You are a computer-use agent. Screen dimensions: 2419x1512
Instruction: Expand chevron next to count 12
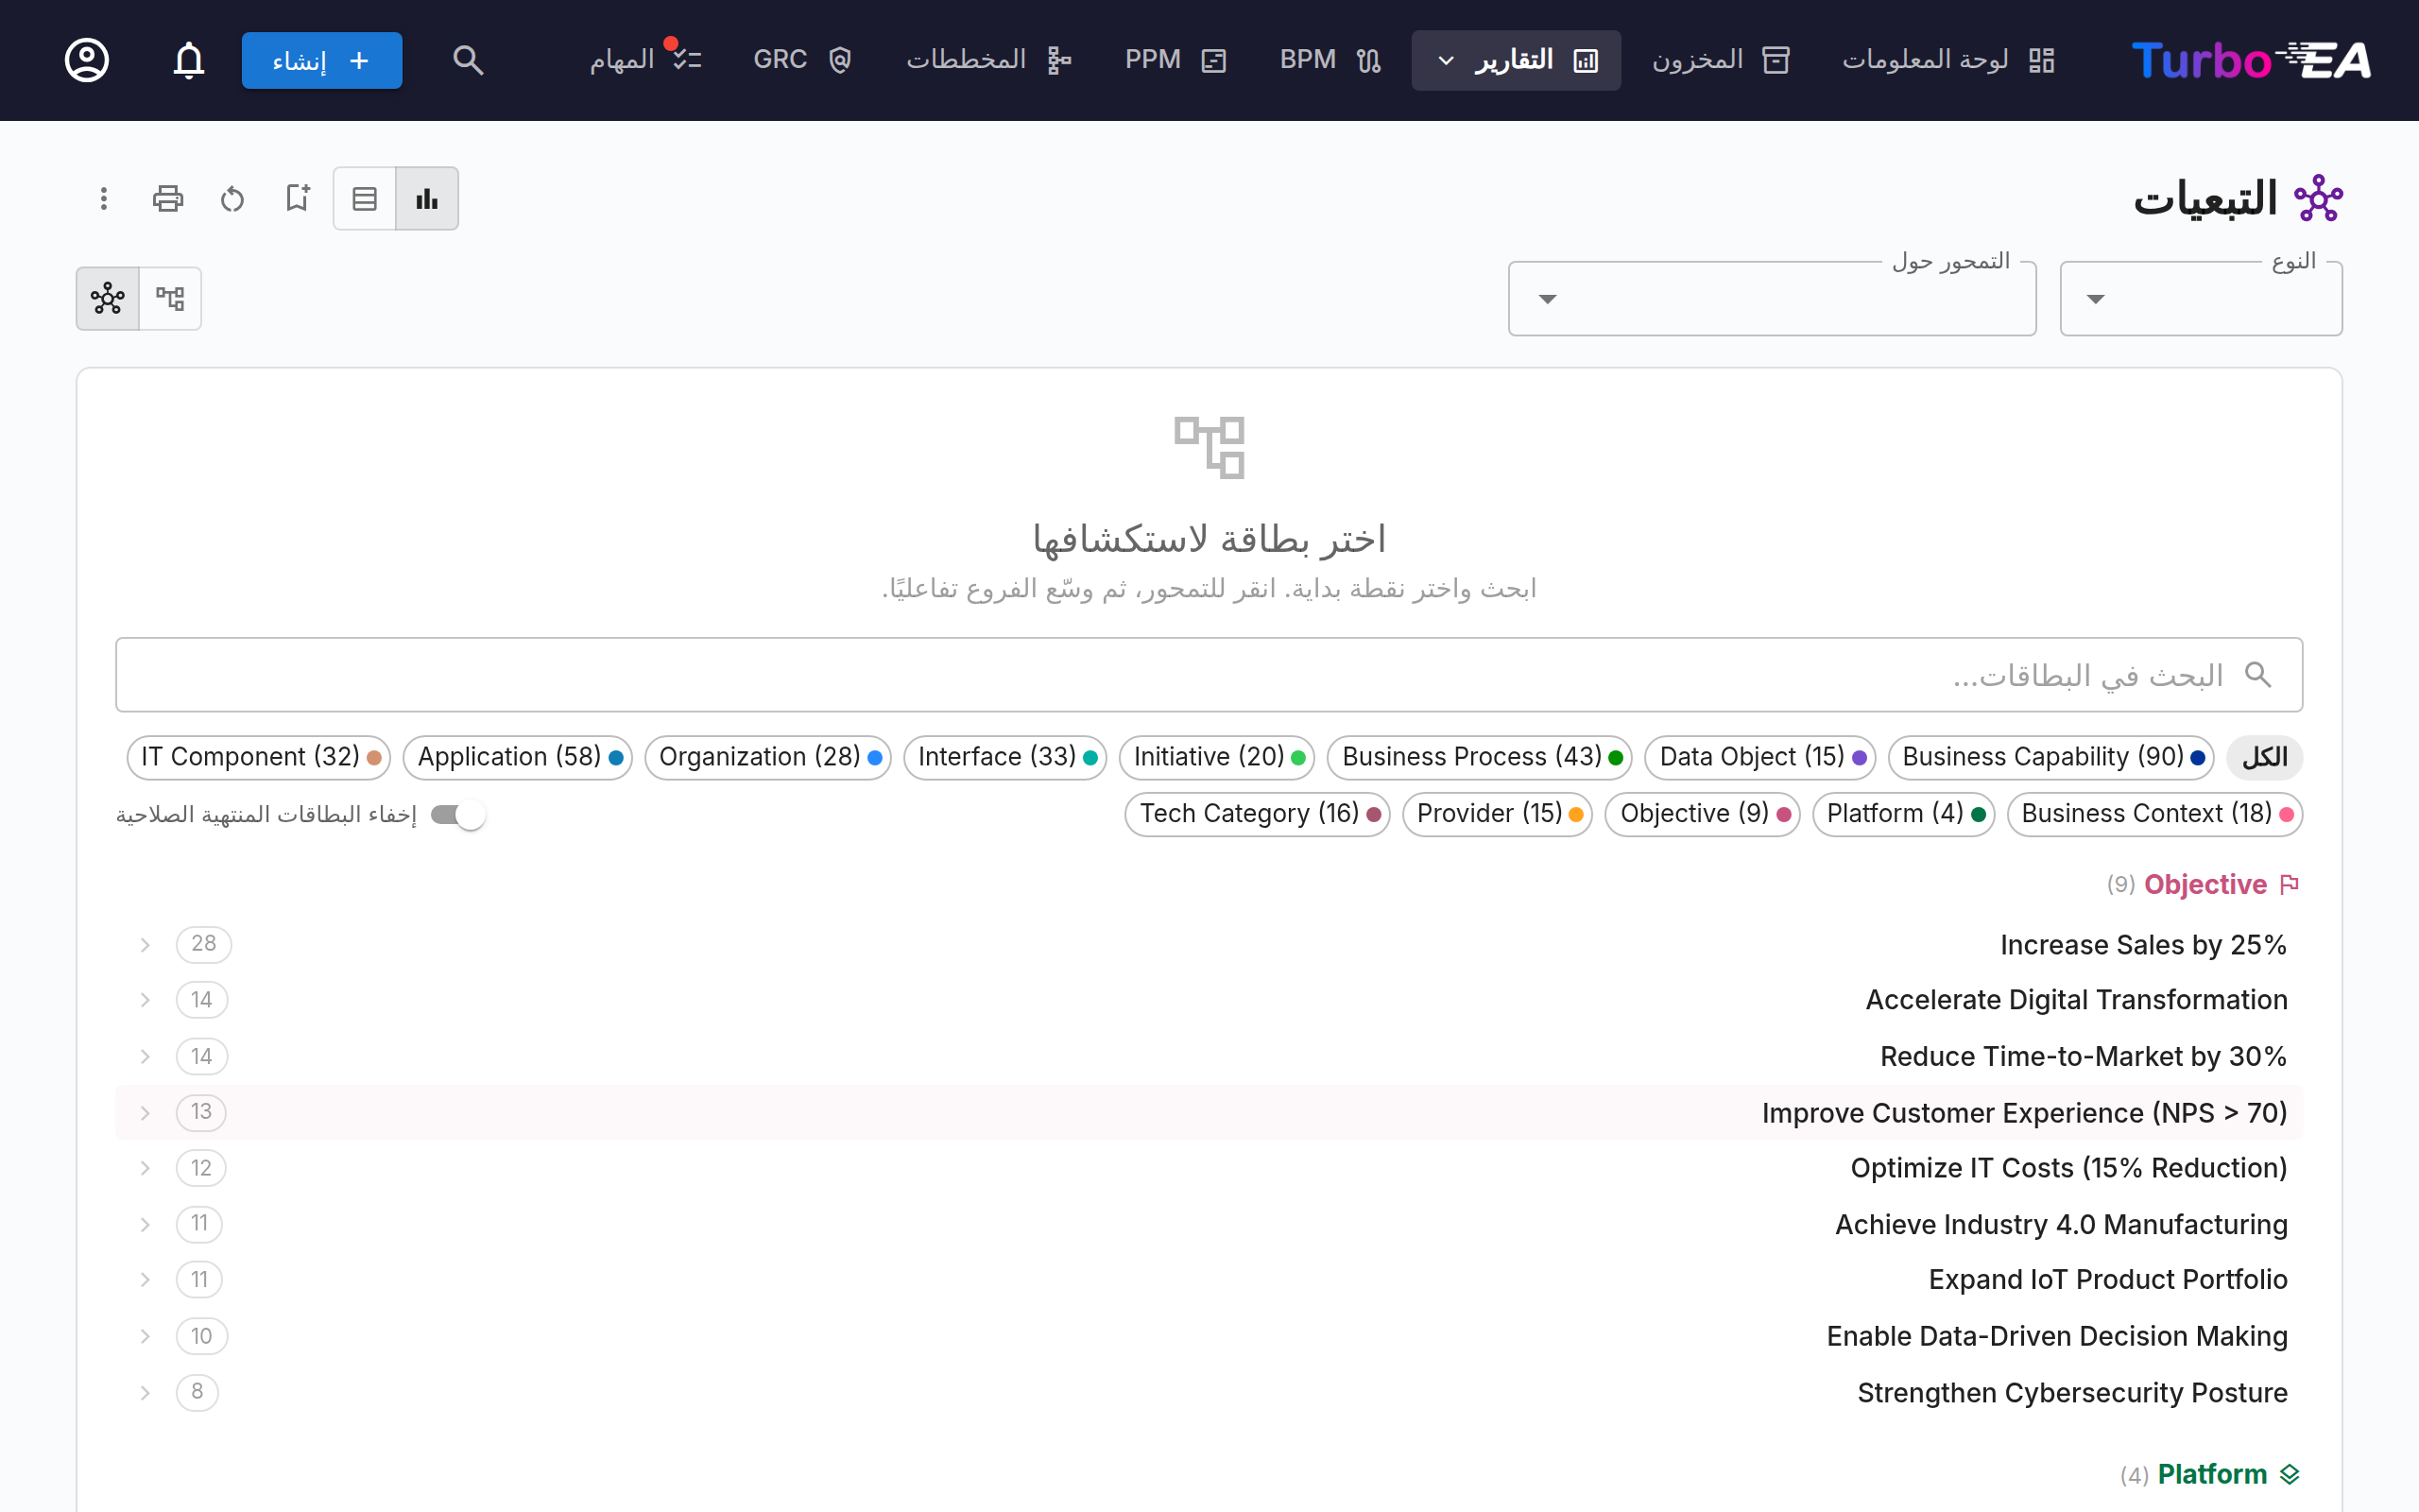(x=145, y=1168)
